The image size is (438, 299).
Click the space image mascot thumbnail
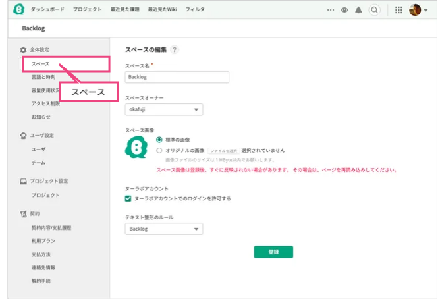coord(136,147)
